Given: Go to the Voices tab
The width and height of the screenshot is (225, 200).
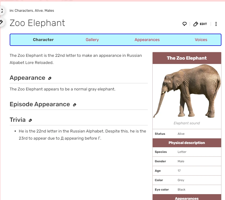Looking at the screenshot, I should (201, 40).
